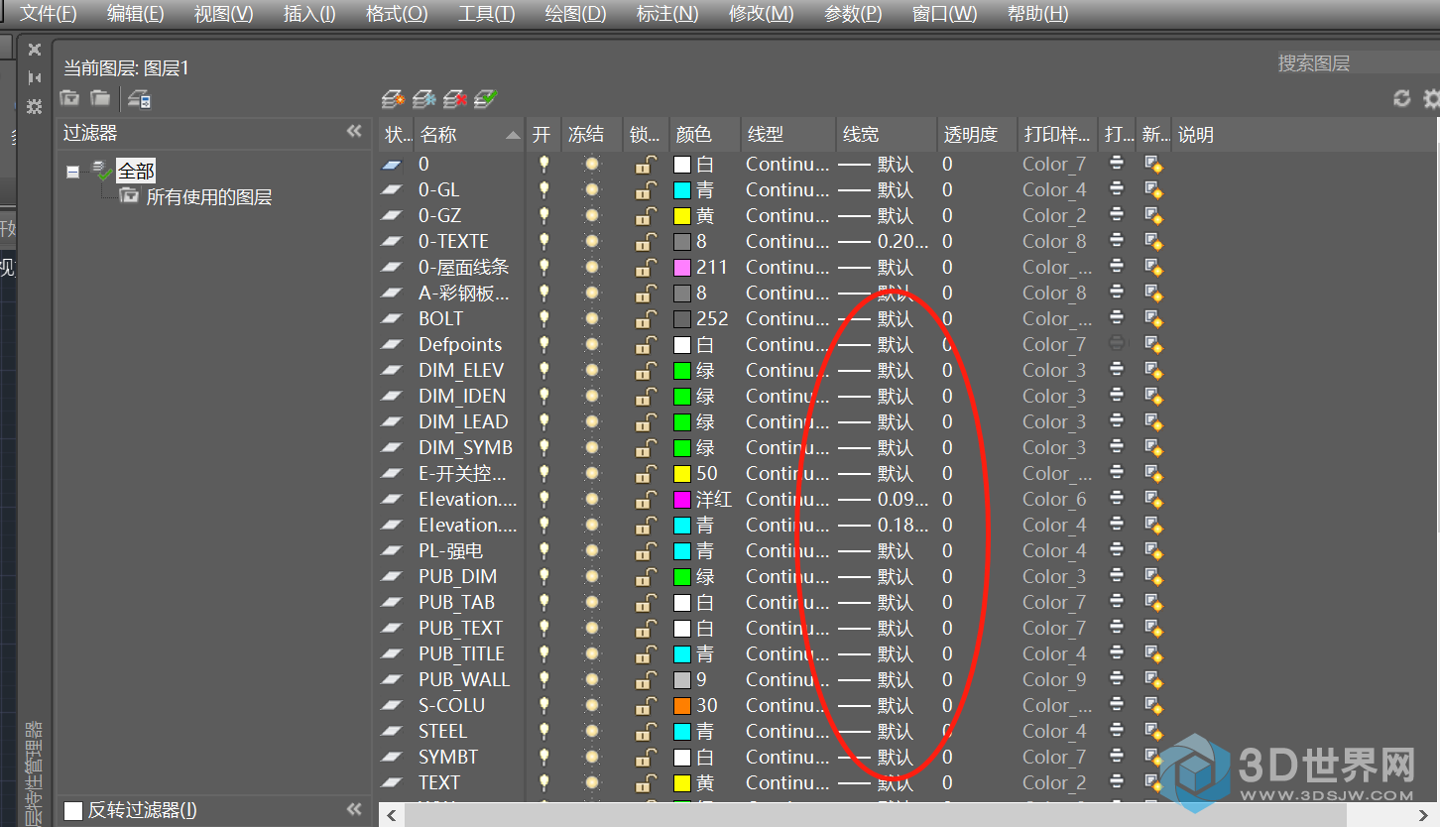The image size is (1440, 827).
Task: Open lineweight 默认 for 0-GL layer
Action: (x=877, y=189)
